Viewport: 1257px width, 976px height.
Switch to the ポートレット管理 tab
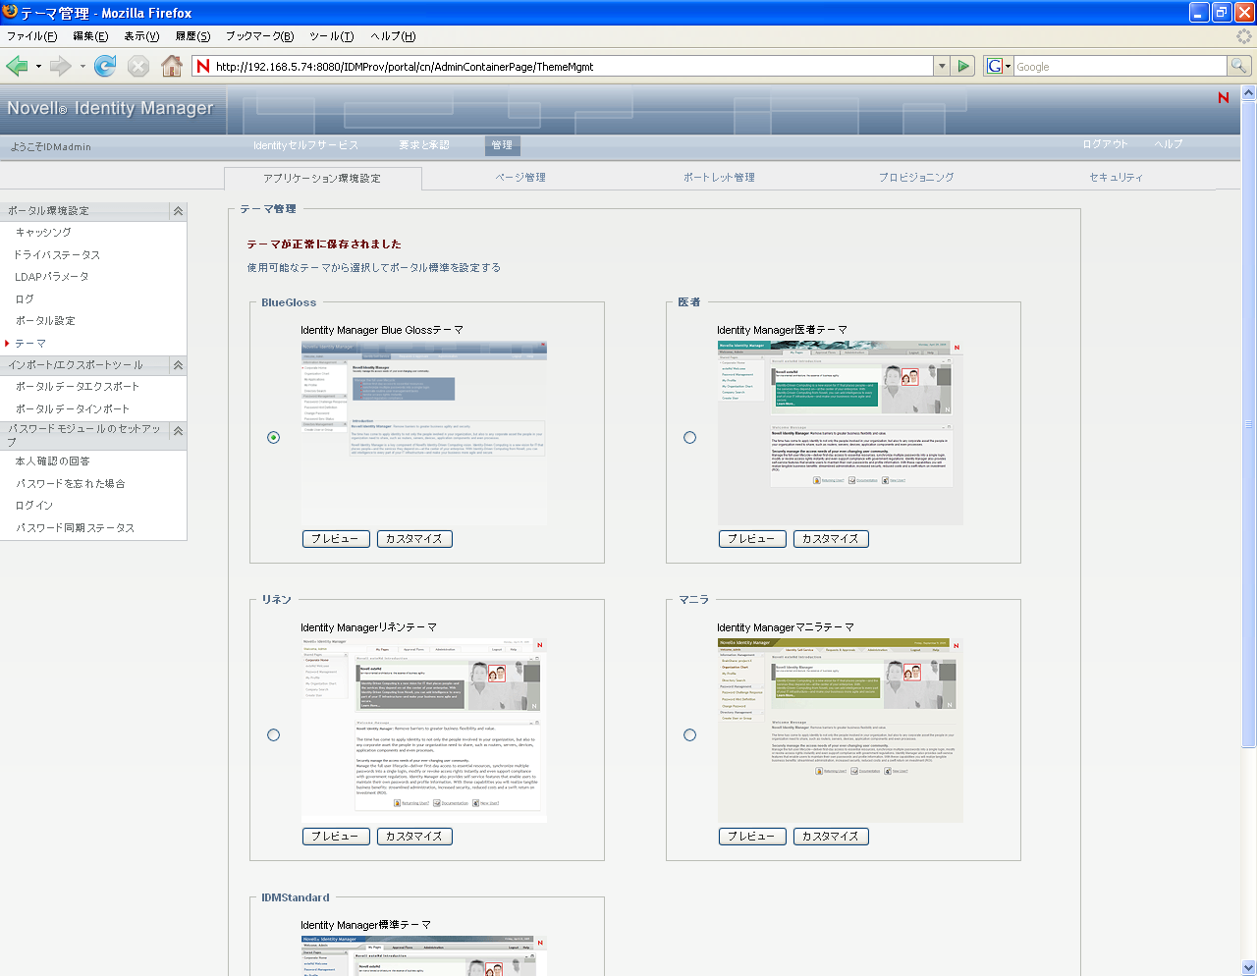[719, 178]
